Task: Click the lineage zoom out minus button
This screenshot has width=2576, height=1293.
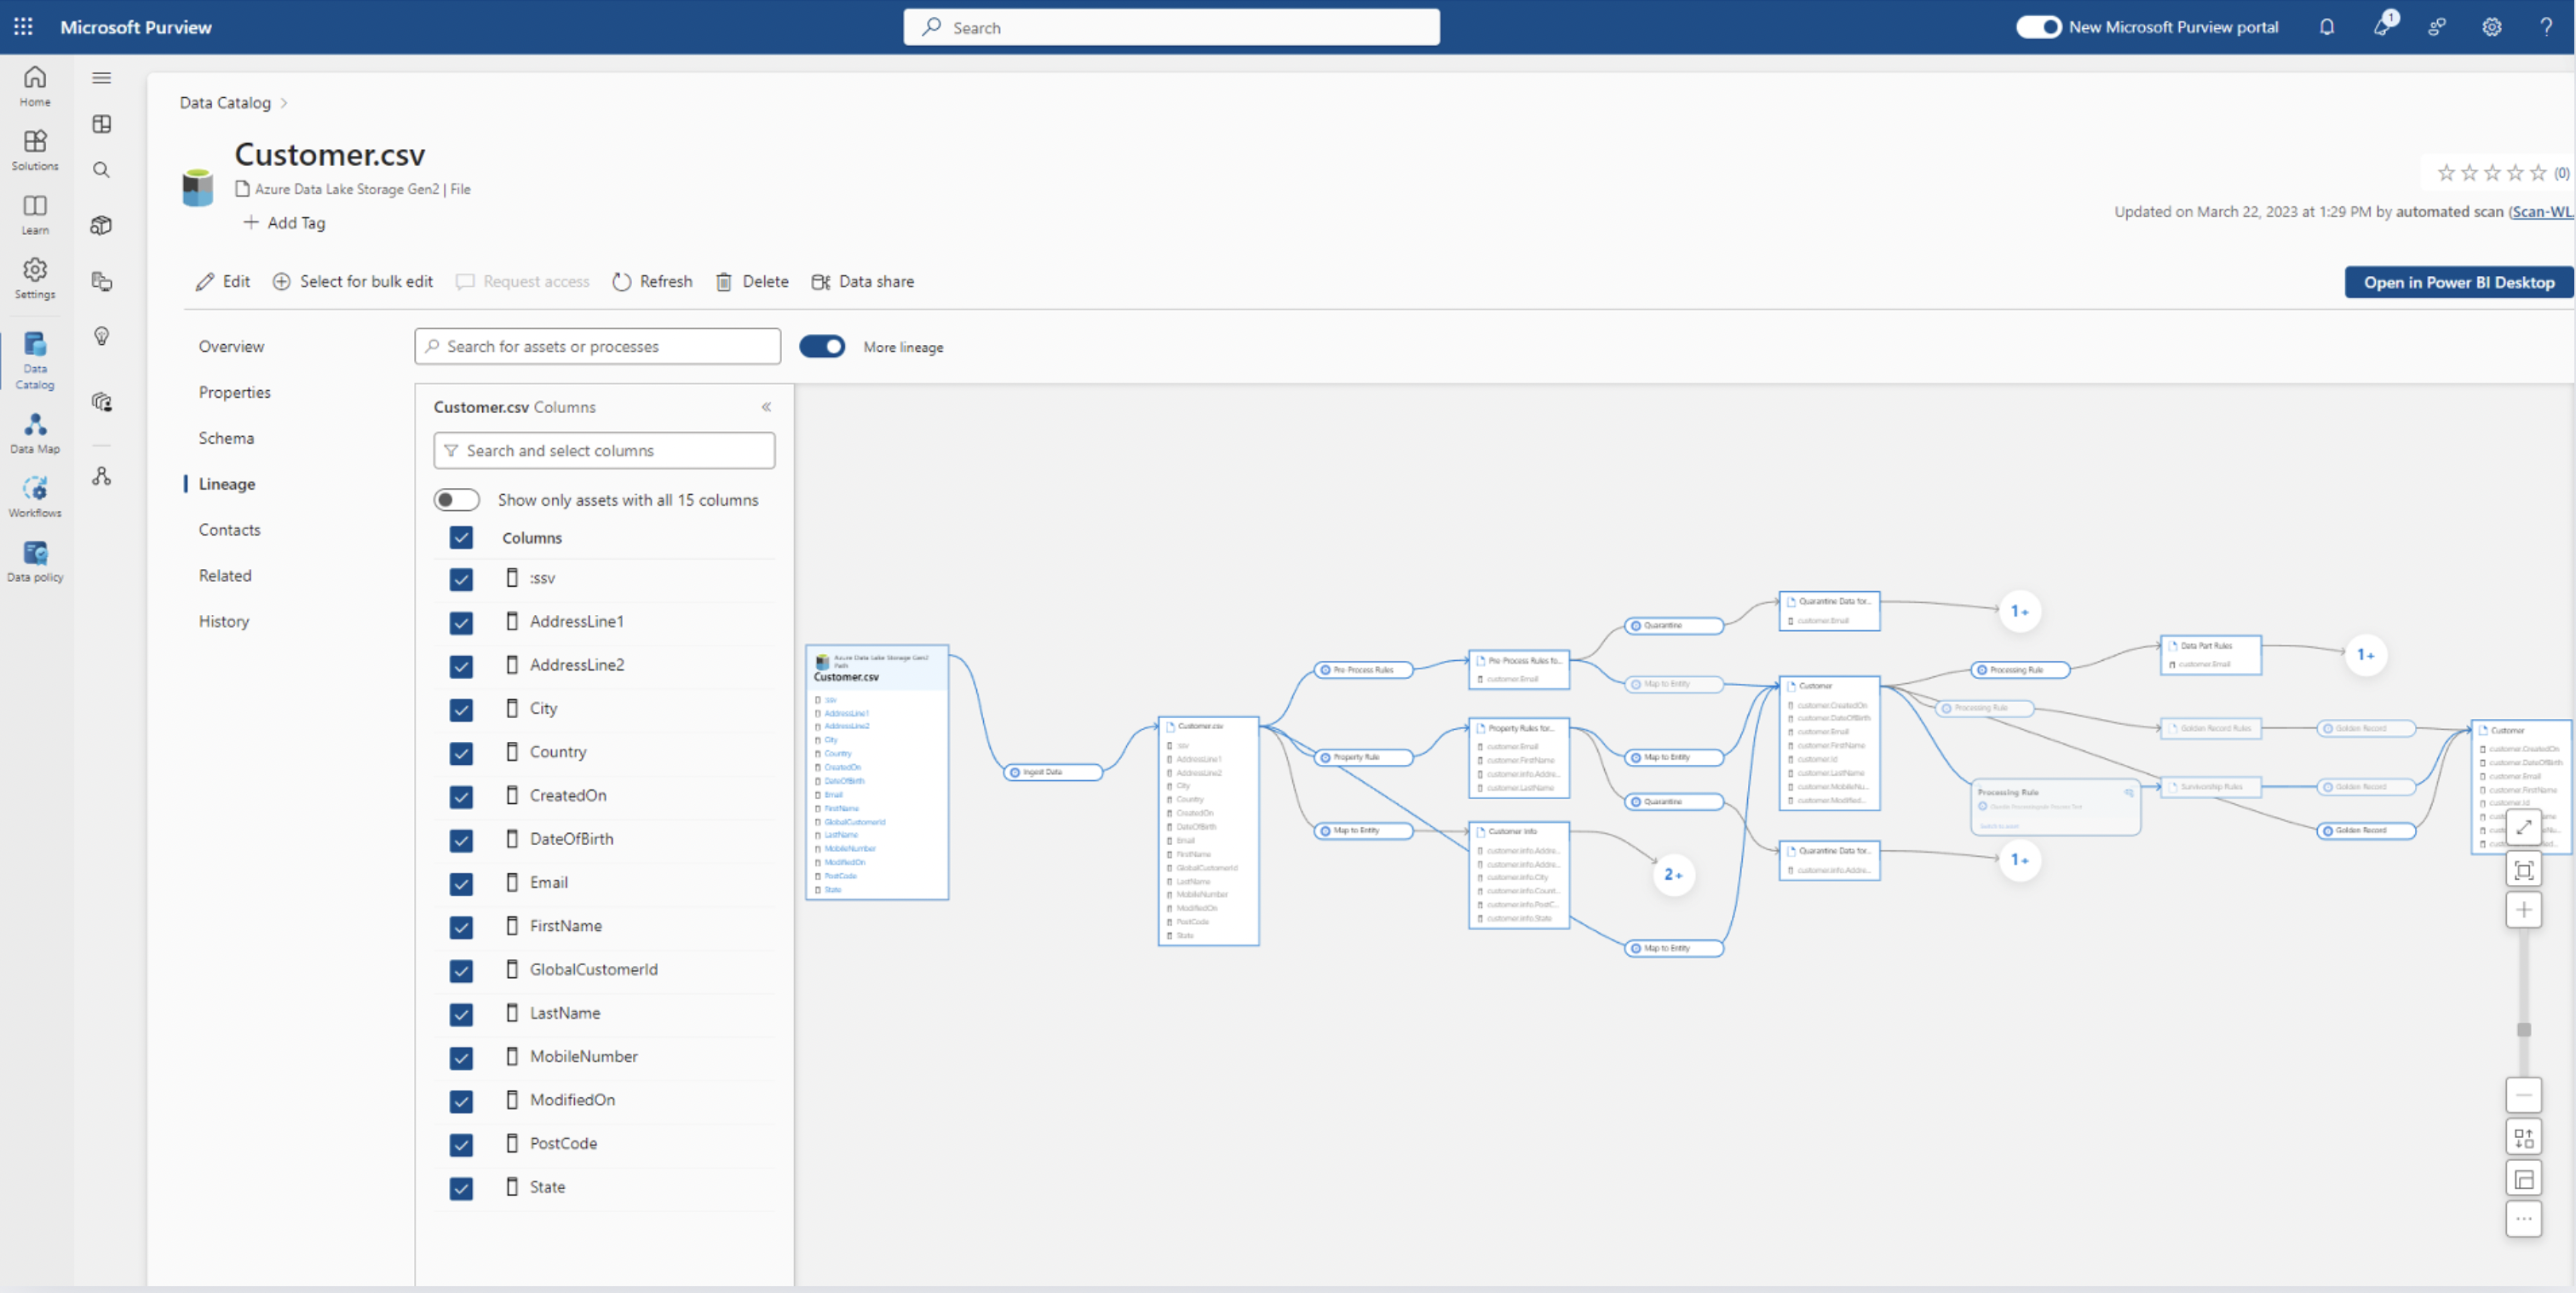Action: point(2523,1095)
